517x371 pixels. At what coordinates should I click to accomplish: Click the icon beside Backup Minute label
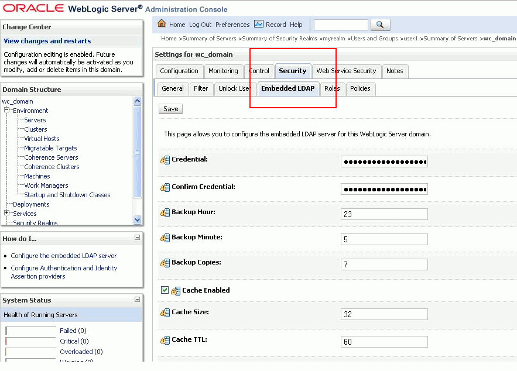coord(165,238)
